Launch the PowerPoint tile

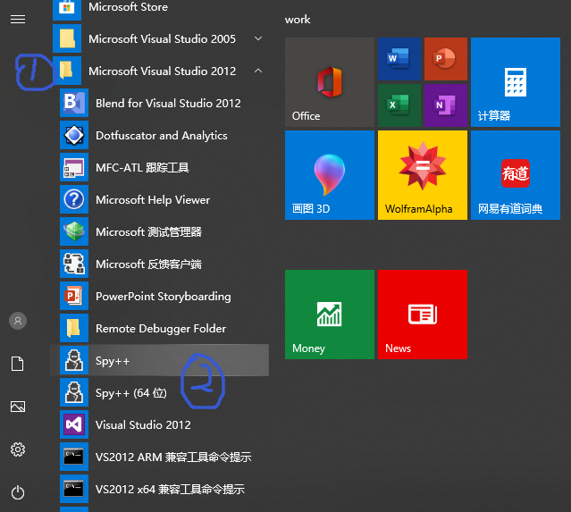(x=446, y=59)
